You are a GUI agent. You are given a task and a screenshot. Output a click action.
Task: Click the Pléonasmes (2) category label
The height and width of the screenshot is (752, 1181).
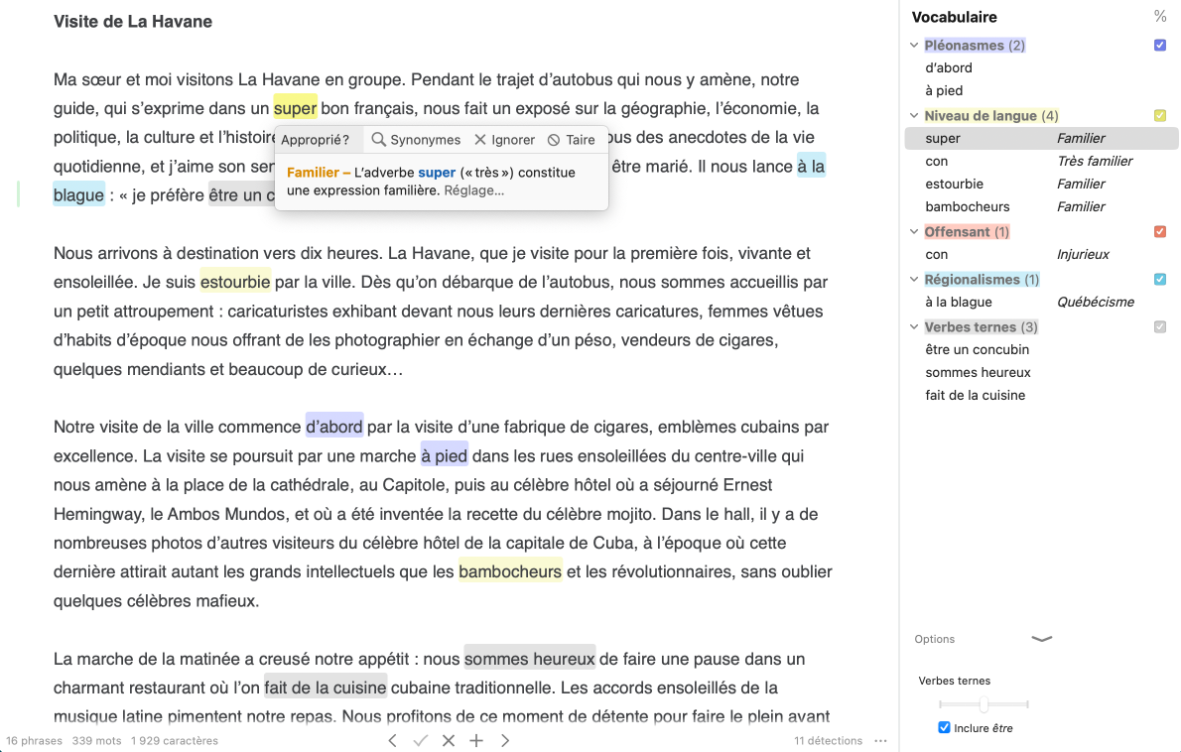click(x=975, y=46)
